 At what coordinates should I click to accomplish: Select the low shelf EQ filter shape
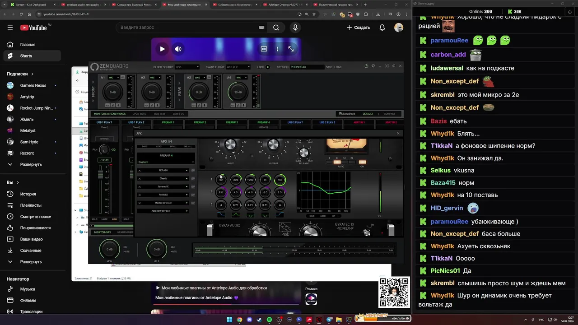pos(221,215)
